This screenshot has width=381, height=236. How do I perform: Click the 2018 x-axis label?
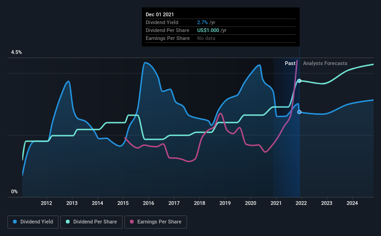point(200,203)
